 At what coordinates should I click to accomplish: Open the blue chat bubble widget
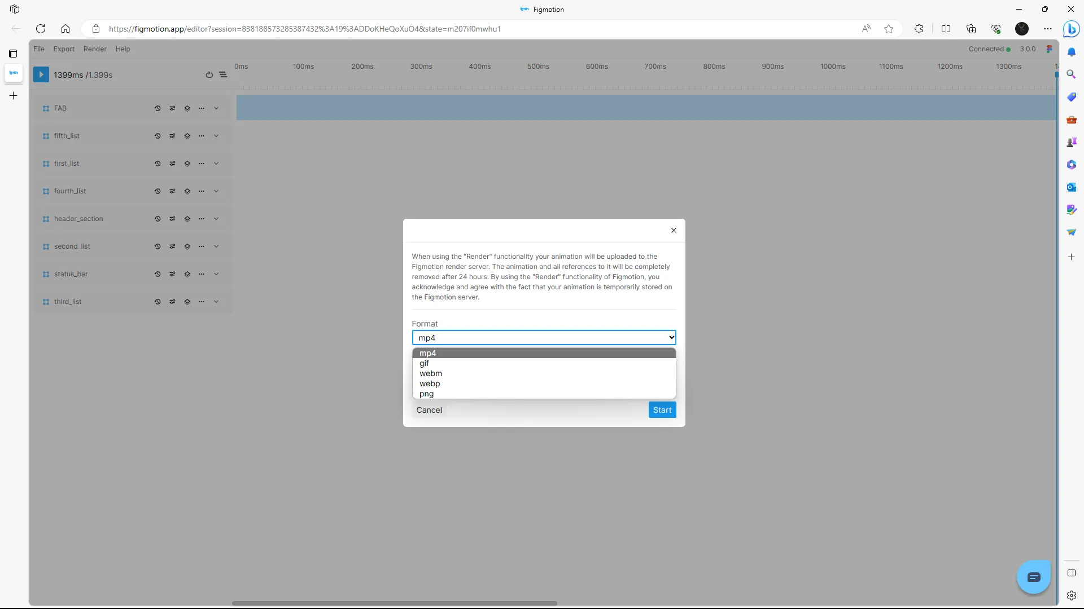pos(1033,577)
